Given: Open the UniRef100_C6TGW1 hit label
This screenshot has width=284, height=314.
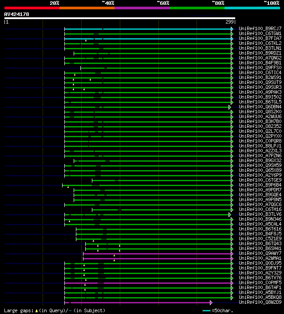Looking at the screenshot, I should [260, 33].
